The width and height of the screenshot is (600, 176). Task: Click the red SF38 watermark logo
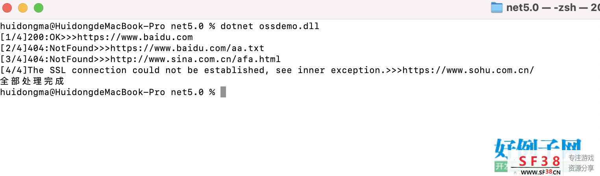(x=539, y=161)
